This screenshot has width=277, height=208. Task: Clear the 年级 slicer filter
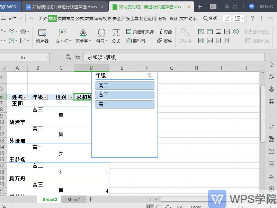point(150,76)
